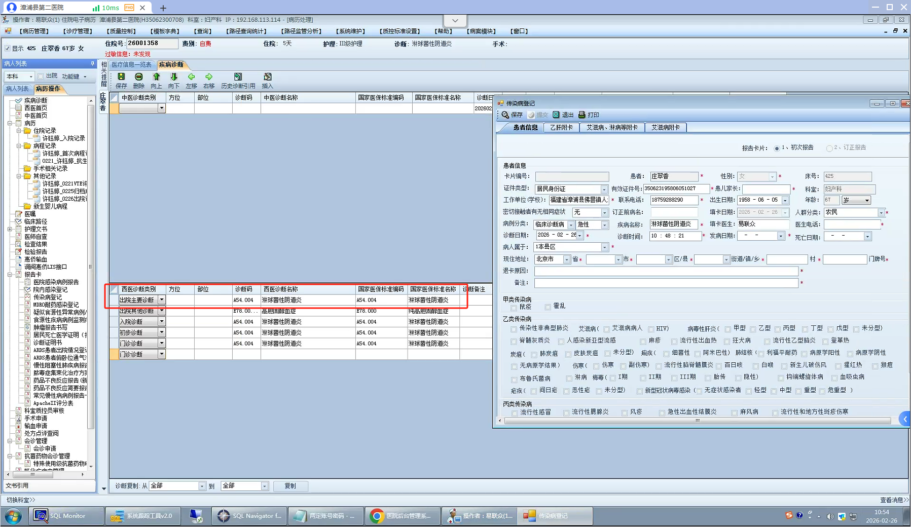Viewport: 911px width, 527px height.
Task: Click into the 退卡原因 input field
Action: coord(666,271)
